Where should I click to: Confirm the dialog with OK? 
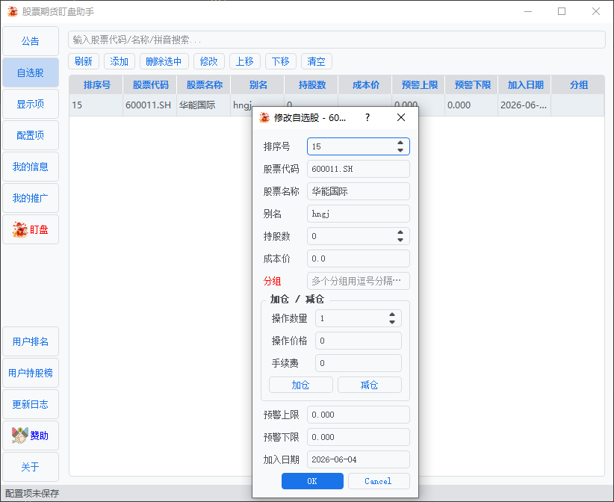tap(312, 481)
